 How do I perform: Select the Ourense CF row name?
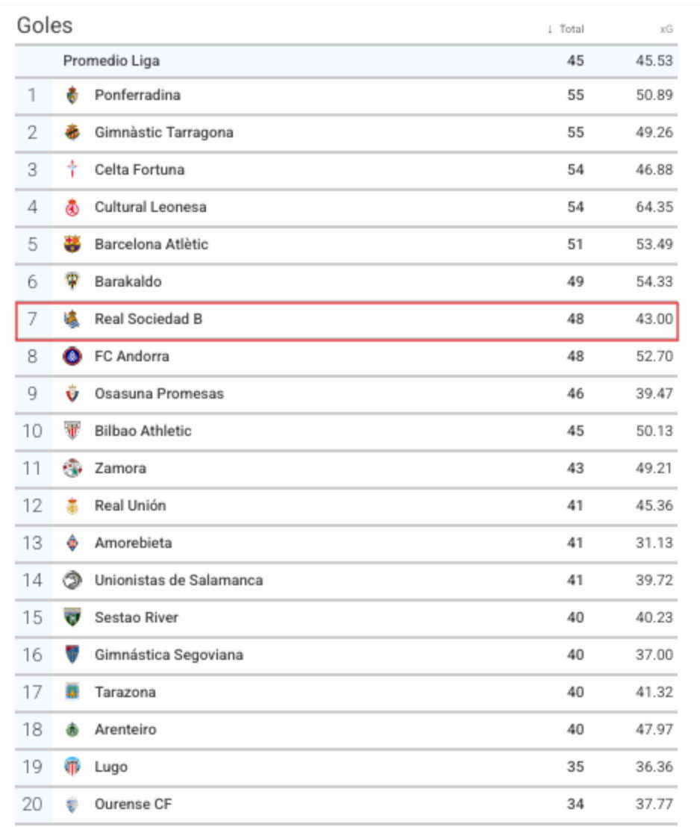click(x=133, y=804)
